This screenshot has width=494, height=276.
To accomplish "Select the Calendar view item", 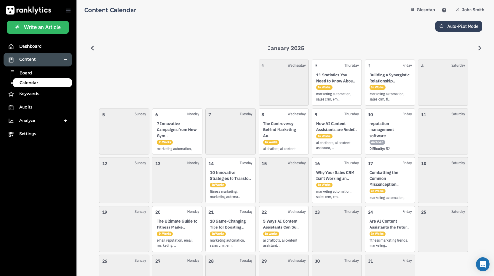I will [x=29, y=83].
